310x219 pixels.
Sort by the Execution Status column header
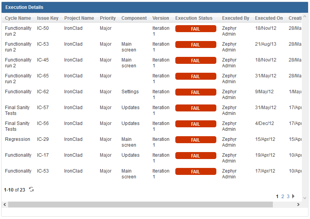(194, 18)
